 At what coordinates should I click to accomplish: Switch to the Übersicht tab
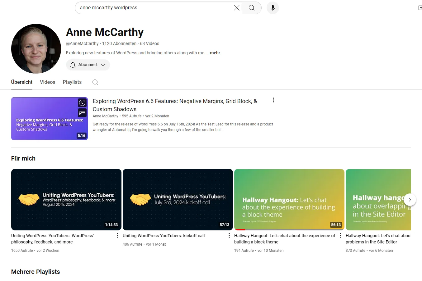pyautogui.click(x=22, y=82)
